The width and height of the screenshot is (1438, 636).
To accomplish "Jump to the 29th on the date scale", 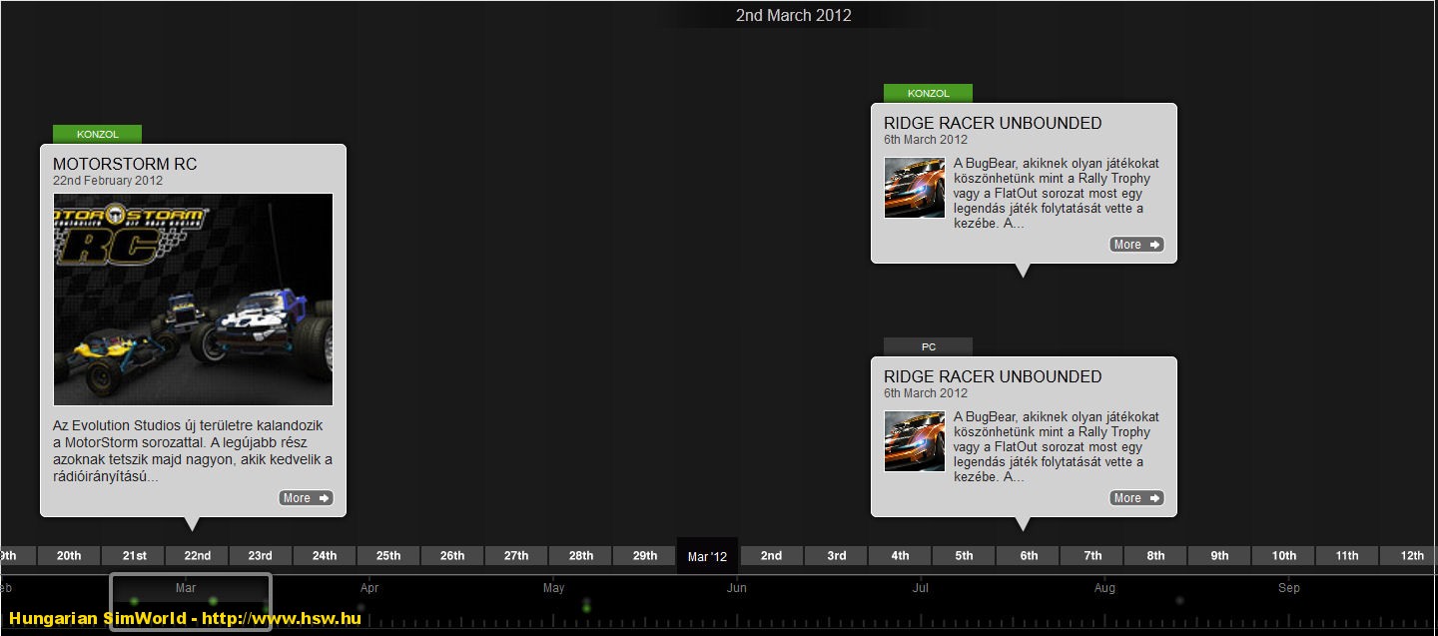I will [644, 556].
